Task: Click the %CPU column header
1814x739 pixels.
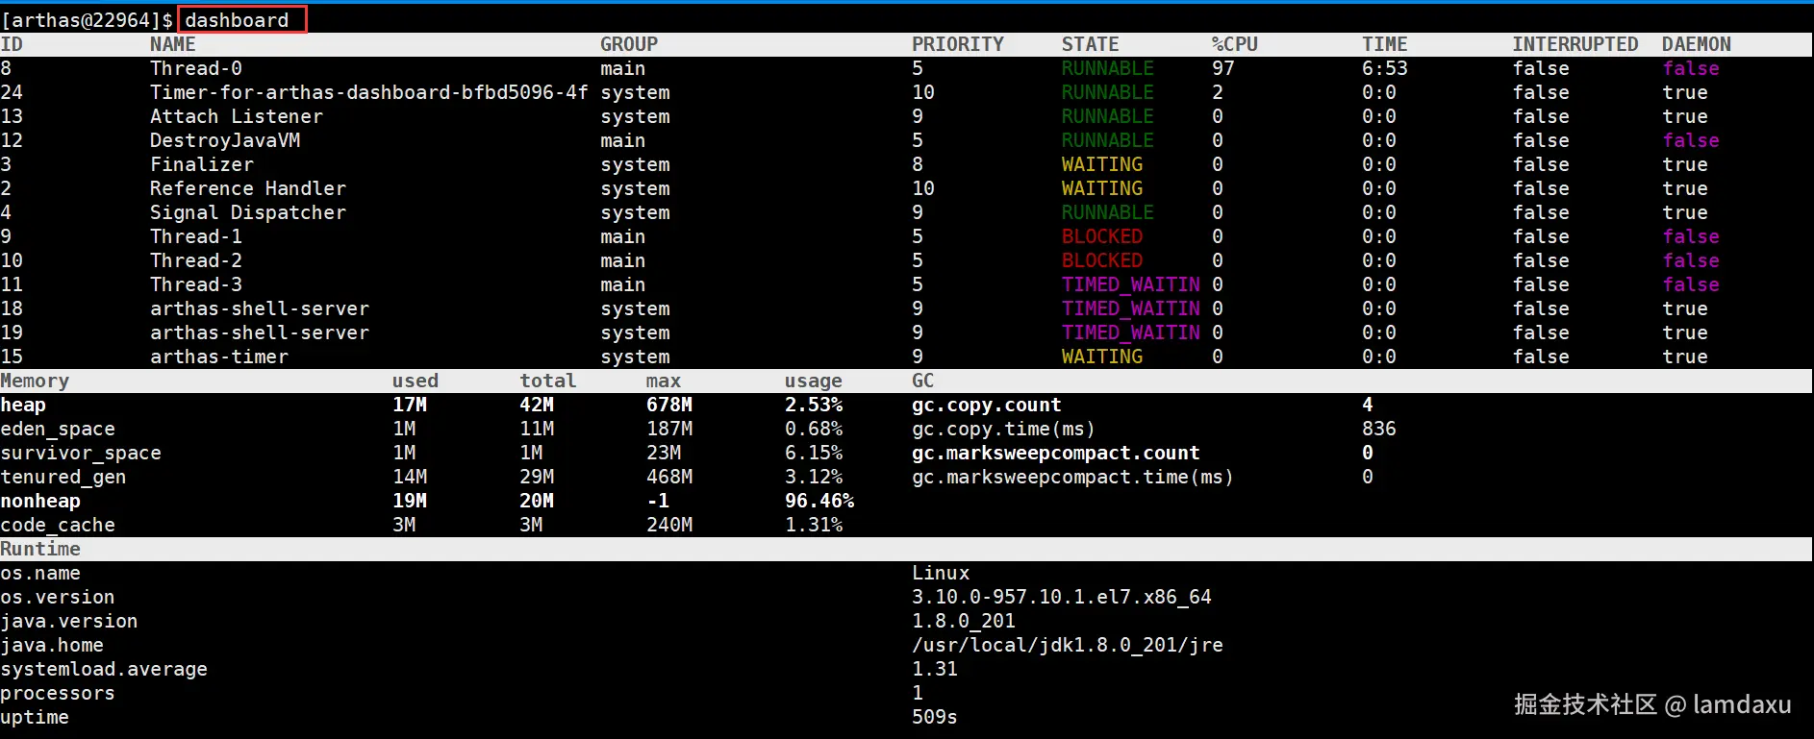Action: (1235, 44)
